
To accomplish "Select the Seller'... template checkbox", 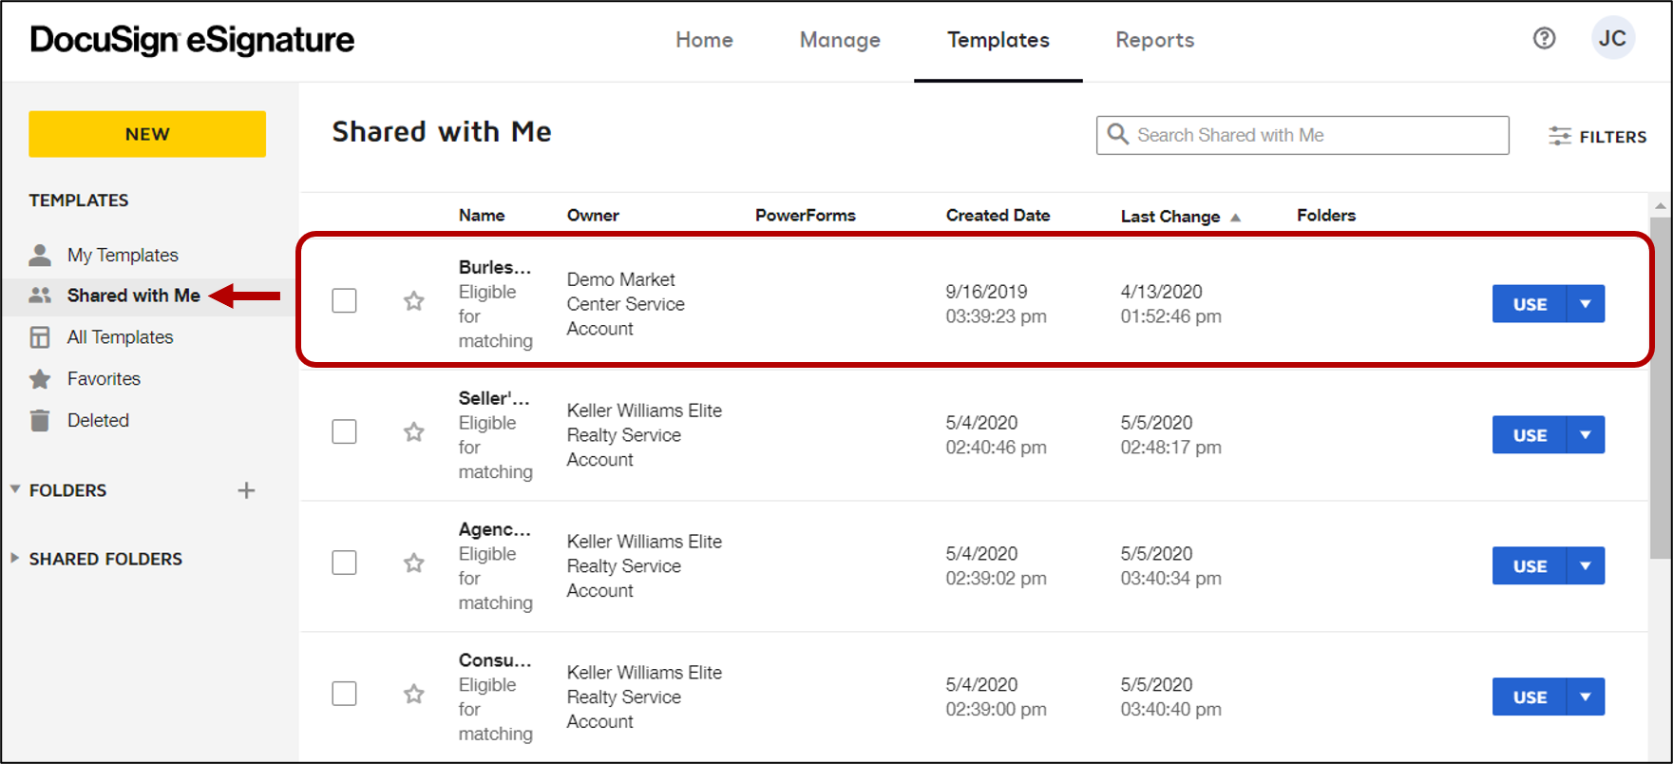I will [344, 432].
